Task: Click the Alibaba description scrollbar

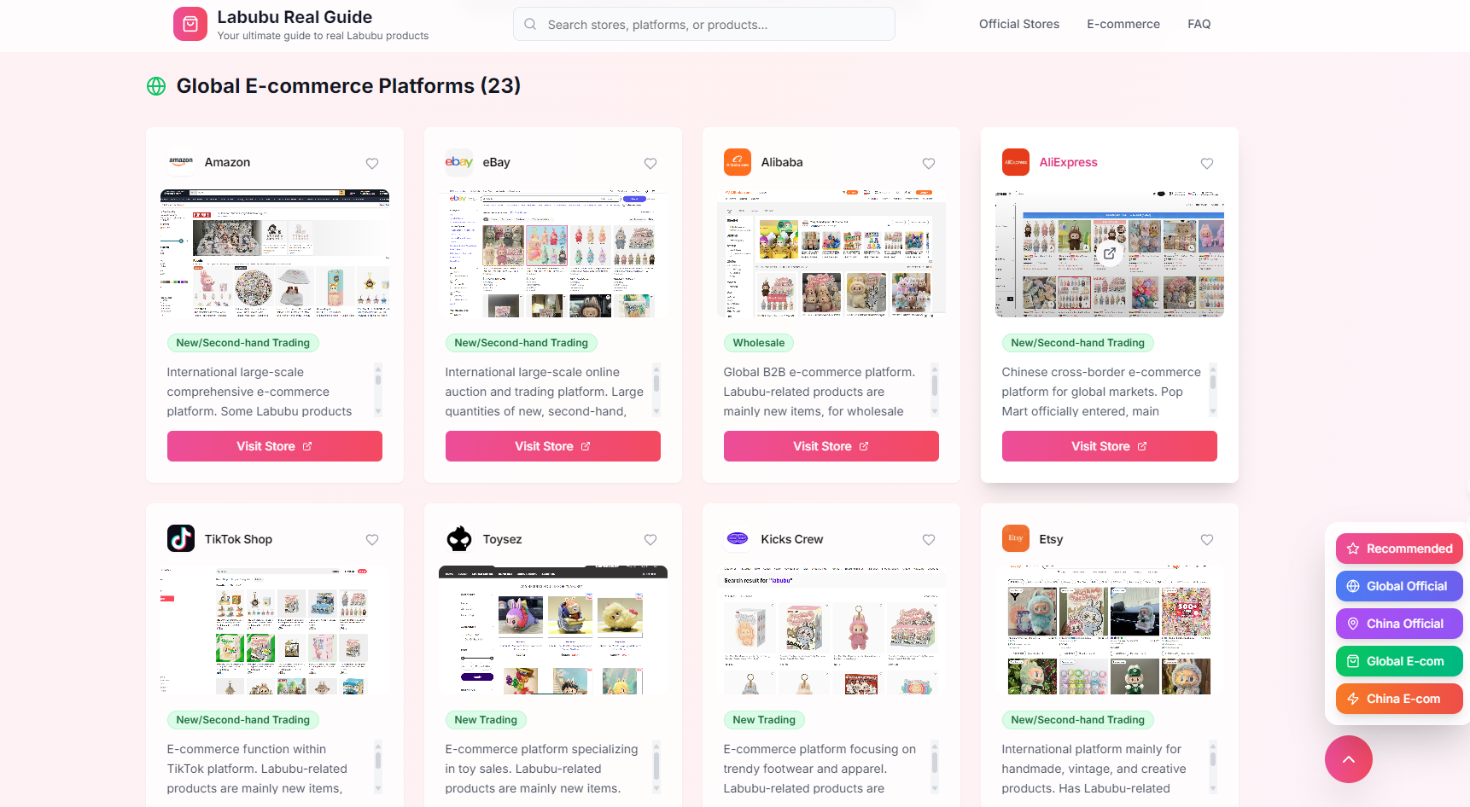Action: [935, 390]
